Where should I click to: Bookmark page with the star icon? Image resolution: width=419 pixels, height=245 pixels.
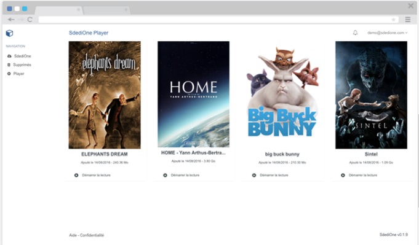click(x=393, y=20)
